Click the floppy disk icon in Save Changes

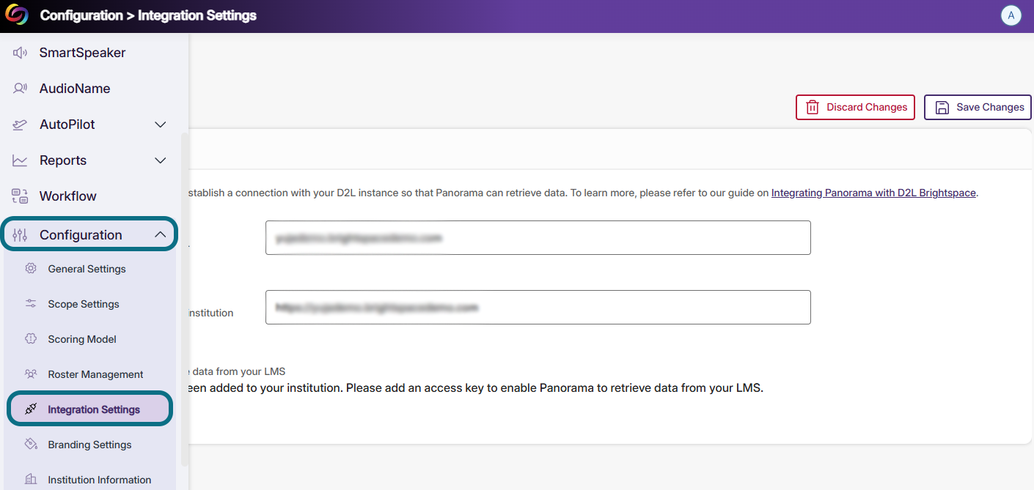coord(942,107)
